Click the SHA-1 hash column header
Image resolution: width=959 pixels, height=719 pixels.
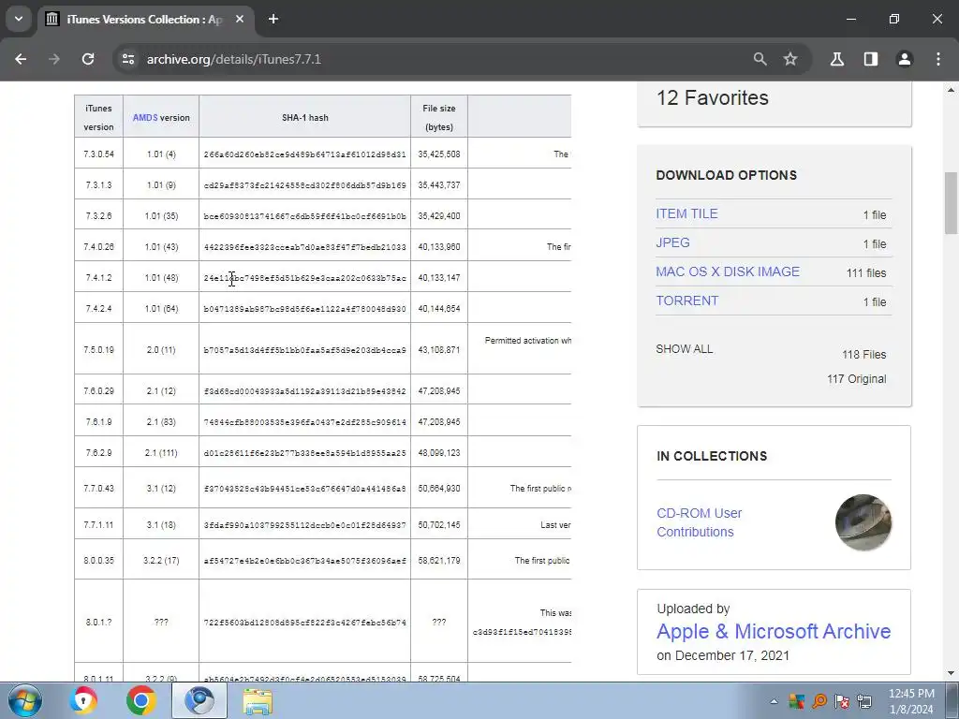pos(304,117)
